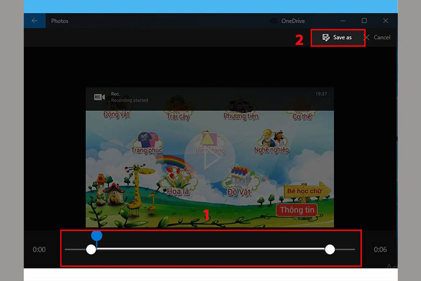The image size is (421, 281).
Task: Click the Rec. camera icon in video
Action: pos(99,97)
